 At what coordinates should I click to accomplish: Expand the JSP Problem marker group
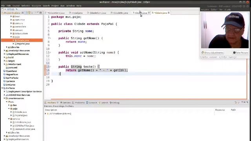45,114
